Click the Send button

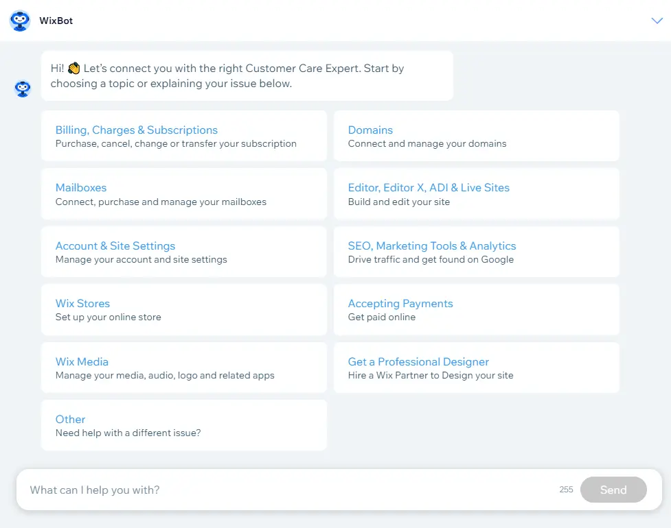point(613,490)
